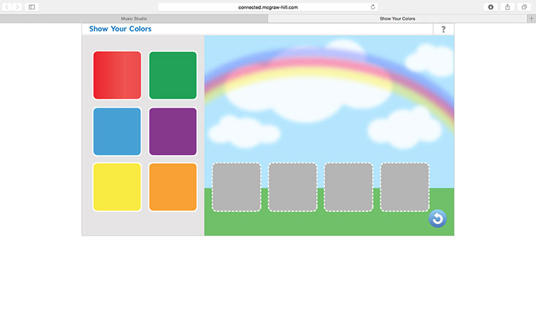Choose the blue color square
The width and height of the screenshot is (536, 335).
[117, 132]
